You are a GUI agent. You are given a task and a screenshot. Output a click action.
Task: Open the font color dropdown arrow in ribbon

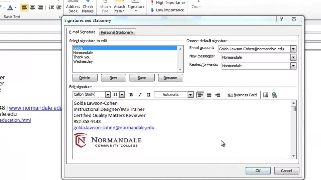(x=15, y=7)
